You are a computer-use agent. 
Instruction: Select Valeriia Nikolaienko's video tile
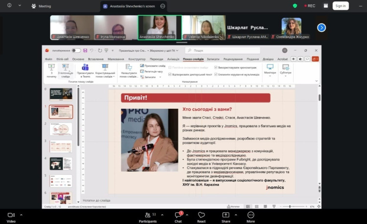click(204, 27)
